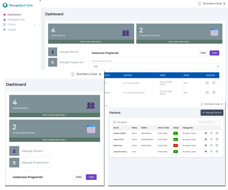Open Mai multe informații under main Total Pacienți
Viewport: 228px width, 190px height.
(91, 41)
